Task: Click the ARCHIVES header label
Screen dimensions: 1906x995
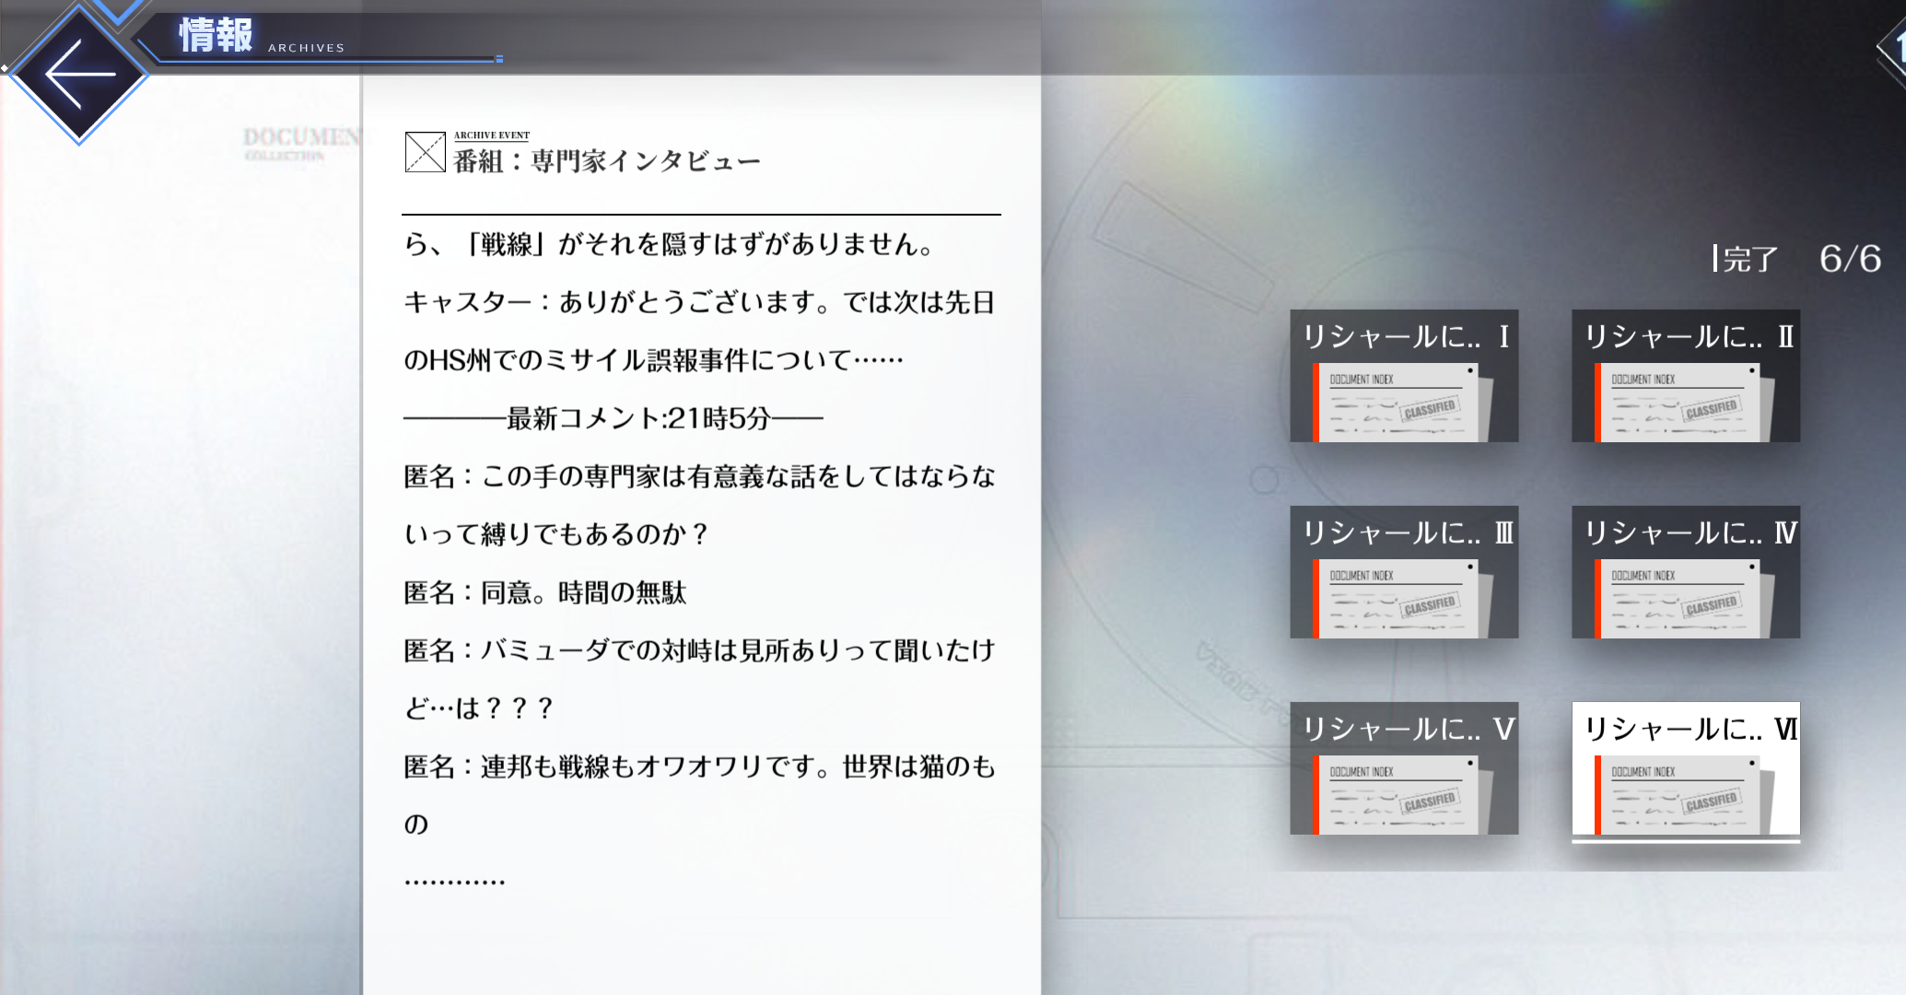Action: [x=306, y=48]
